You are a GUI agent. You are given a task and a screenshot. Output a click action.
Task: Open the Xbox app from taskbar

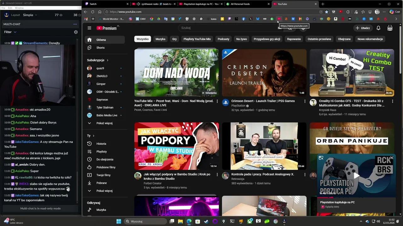(250, 221)
